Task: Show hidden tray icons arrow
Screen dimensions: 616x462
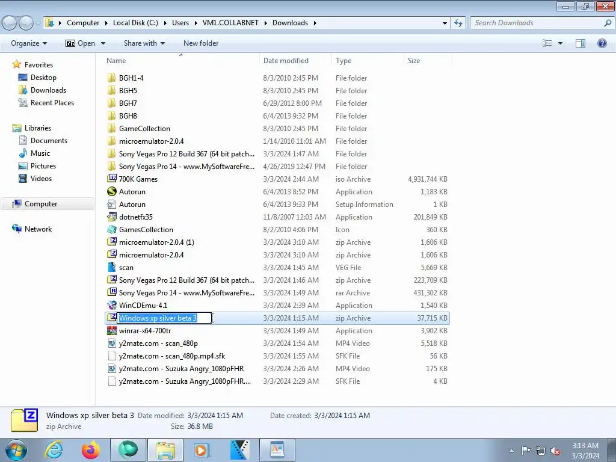Action: tap(511, 451)
